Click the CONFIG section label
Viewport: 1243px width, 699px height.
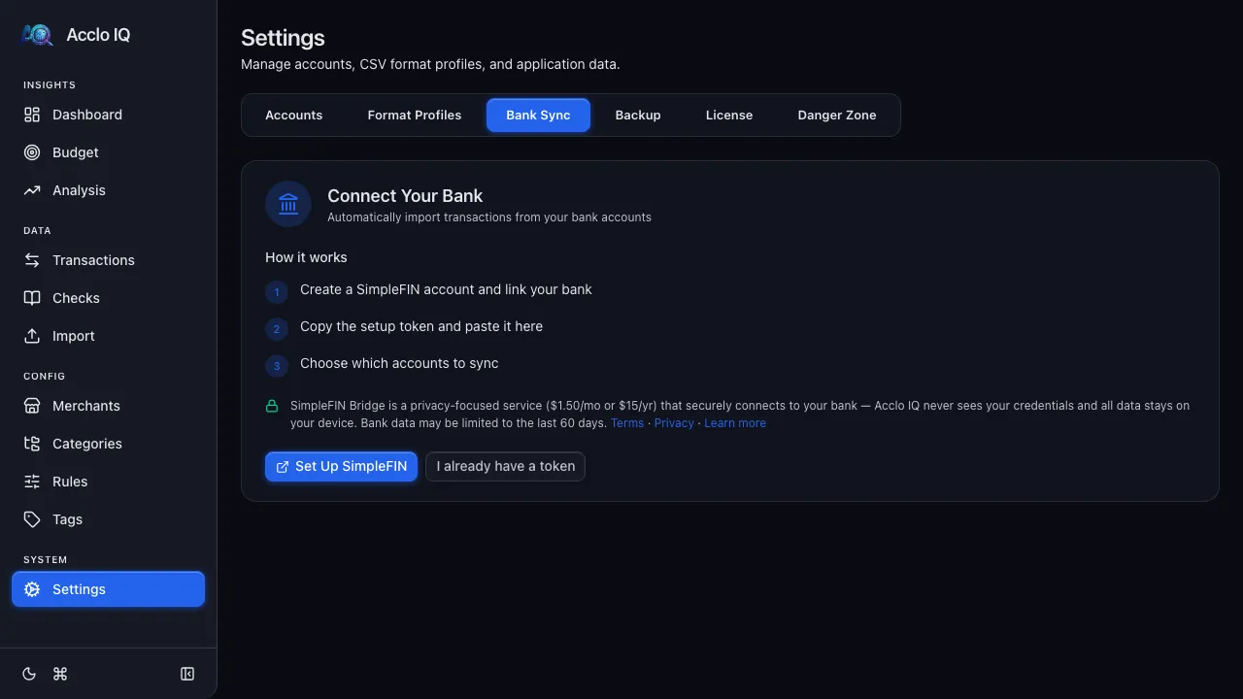click(x=45, y=377)
